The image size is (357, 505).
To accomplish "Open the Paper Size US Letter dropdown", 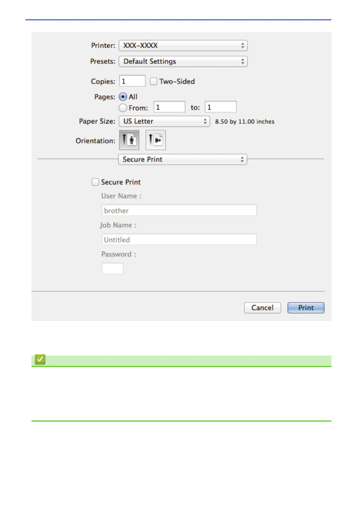I will coord(164,121).
